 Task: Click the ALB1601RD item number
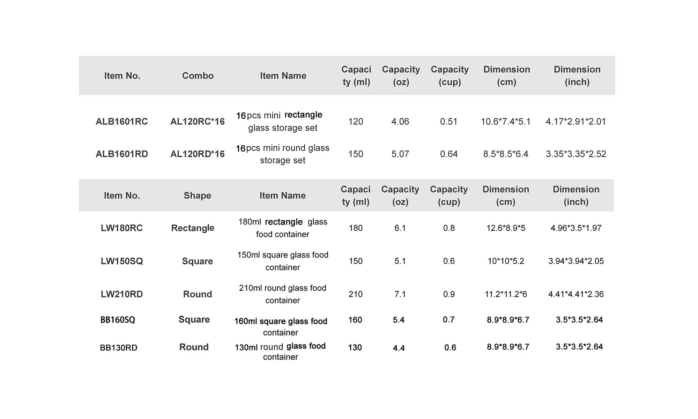click(122, 154)
